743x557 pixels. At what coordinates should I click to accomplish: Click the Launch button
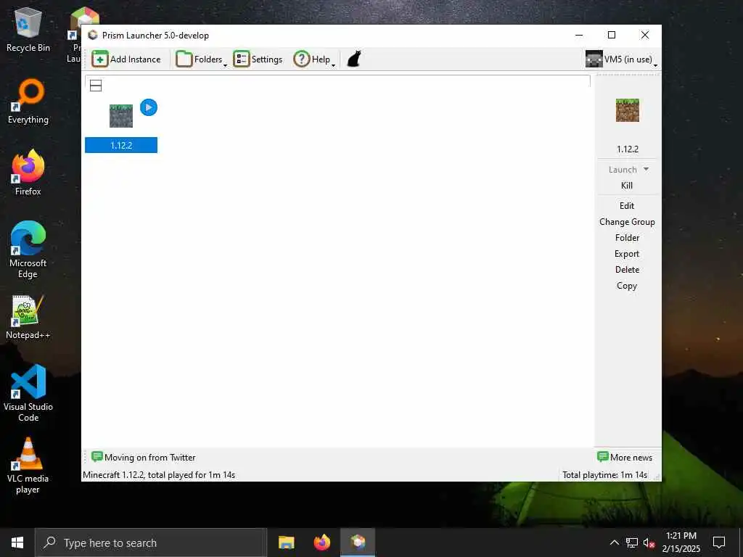[x=623, y=170]
